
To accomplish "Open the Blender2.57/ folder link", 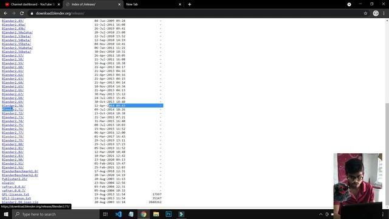I will [13, 55].
